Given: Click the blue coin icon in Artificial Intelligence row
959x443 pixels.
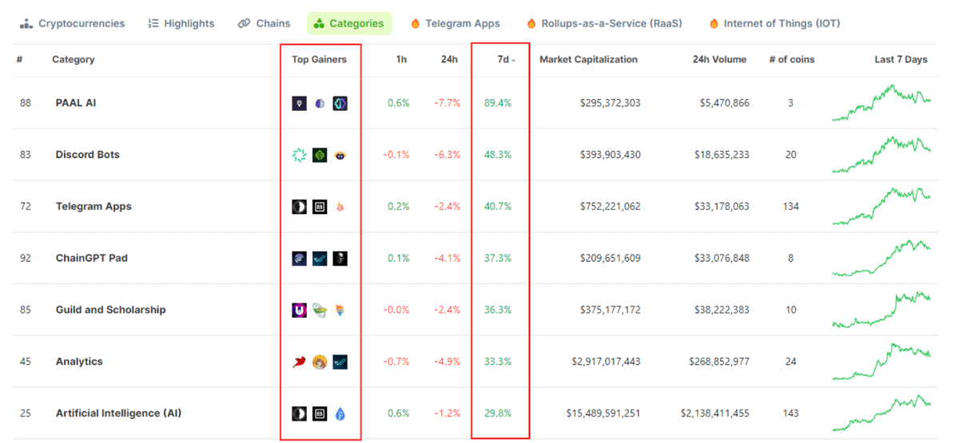Looking at the screenshot, I should coord(340,413).
